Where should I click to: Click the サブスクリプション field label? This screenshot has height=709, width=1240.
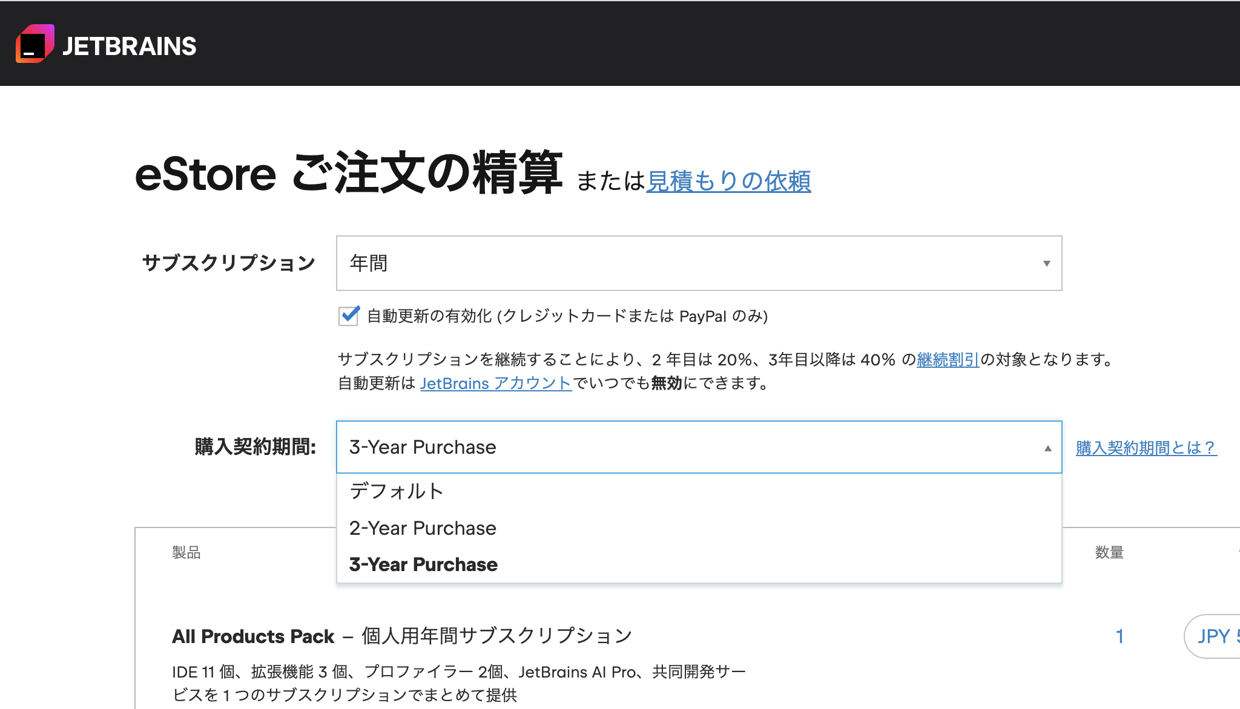point(229,263)
